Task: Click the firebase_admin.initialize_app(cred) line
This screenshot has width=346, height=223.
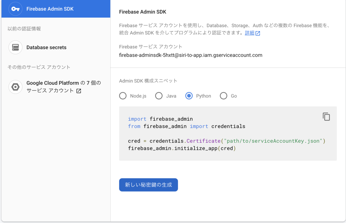Action: coord(182,149)
